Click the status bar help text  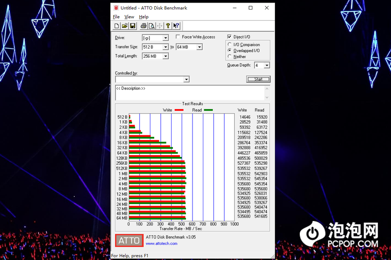(x=129, y=256)
